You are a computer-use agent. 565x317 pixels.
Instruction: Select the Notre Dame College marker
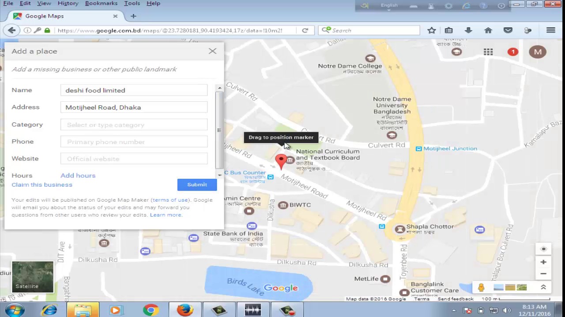[370, 58]
